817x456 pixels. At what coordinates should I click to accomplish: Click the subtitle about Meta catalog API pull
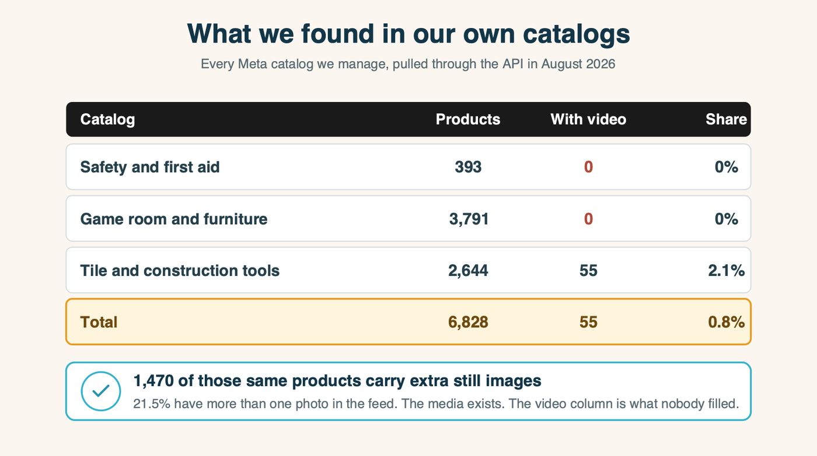click(x=408, y=64)
